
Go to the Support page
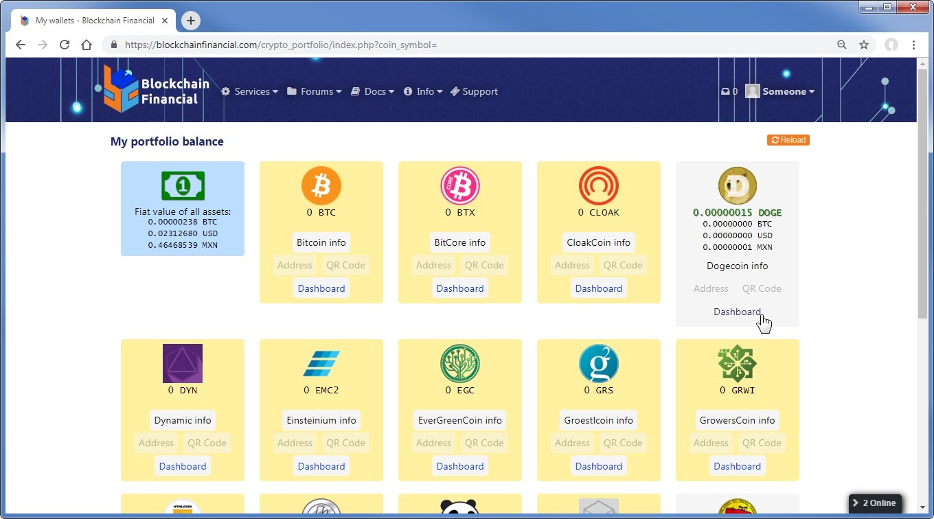pyautogui.click(x=474, y=91)
